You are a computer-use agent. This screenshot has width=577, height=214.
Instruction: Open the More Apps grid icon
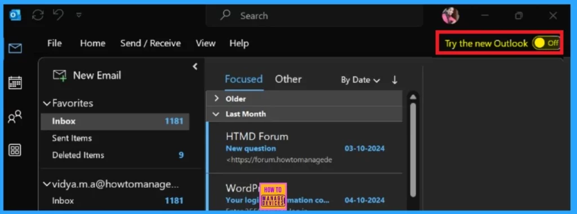[x=15, y=150]
